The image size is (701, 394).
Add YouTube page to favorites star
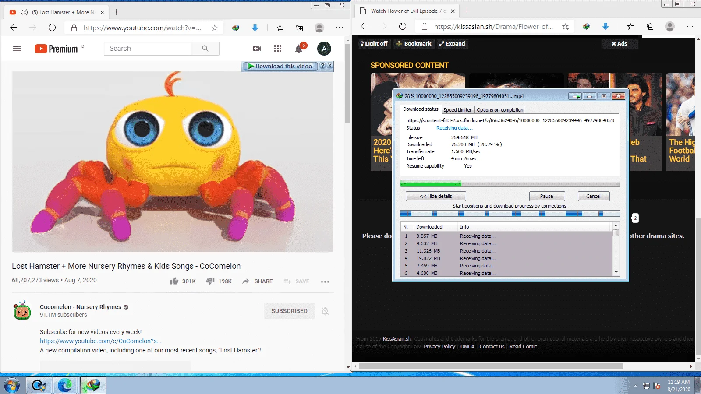tap(215, 28)
